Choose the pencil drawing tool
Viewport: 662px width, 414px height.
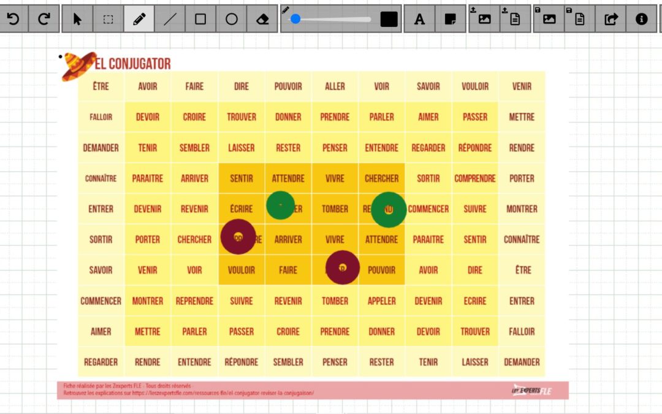pos(139,19)
